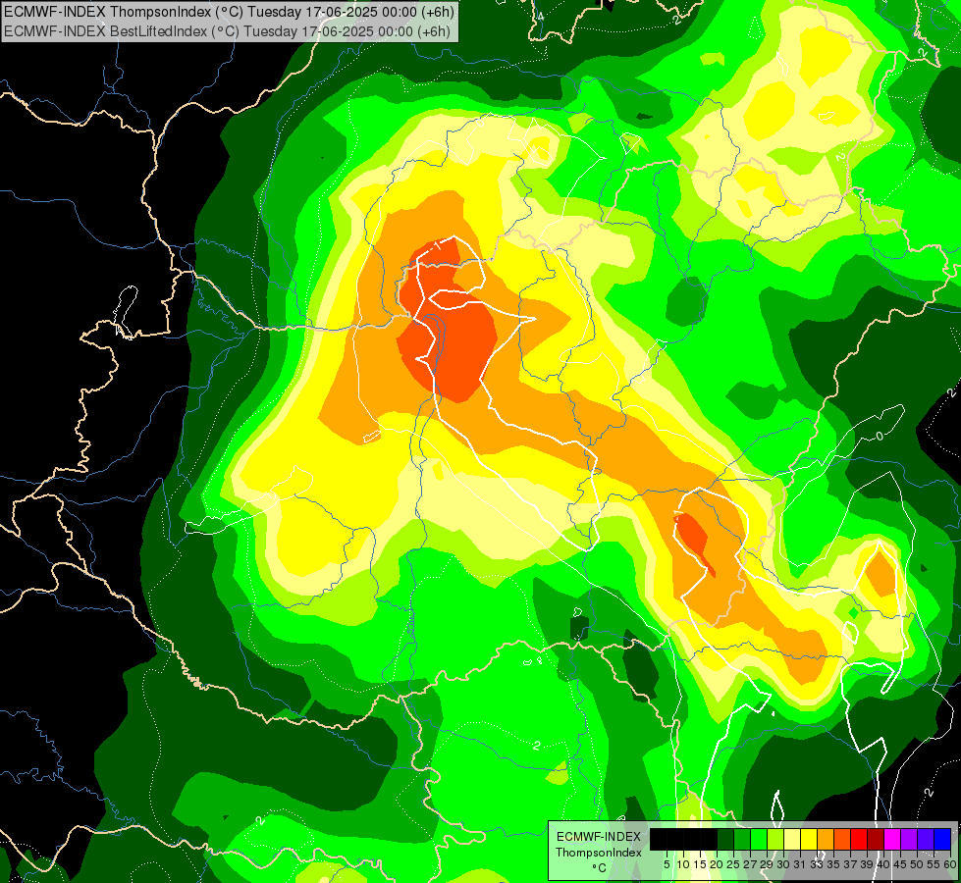The width and height of the screenshot is (961, 883).
Task: Click the medium green 25-27 legend swatch
Action: 741,839
